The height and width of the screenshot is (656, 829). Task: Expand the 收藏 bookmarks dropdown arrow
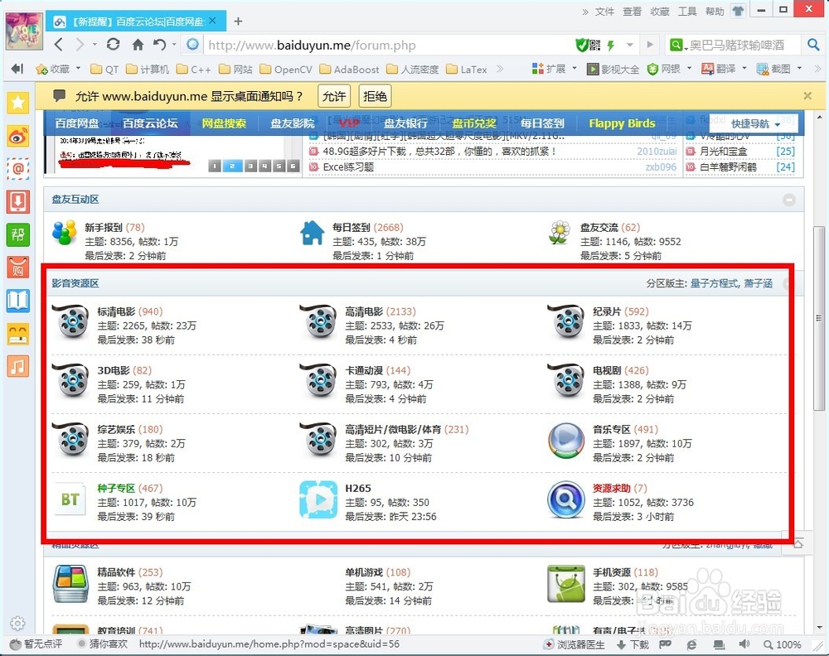pos(78,69)
